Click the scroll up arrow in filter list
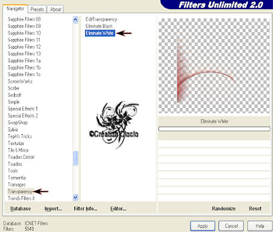273x232 pixels. pyautogui.click(x=75, y=20)
